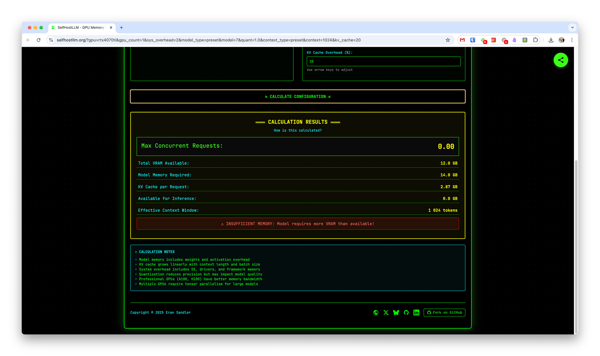Viewport: 600px width, 356px height.
Task: Open the Todoist extension icon
Action: click(493, 40)
